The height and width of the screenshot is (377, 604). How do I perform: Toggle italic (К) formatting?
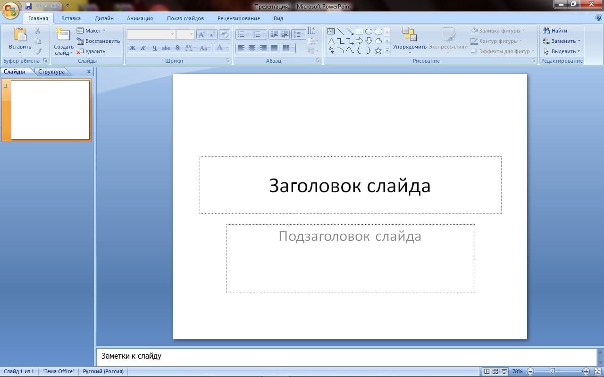pos(143,48)
